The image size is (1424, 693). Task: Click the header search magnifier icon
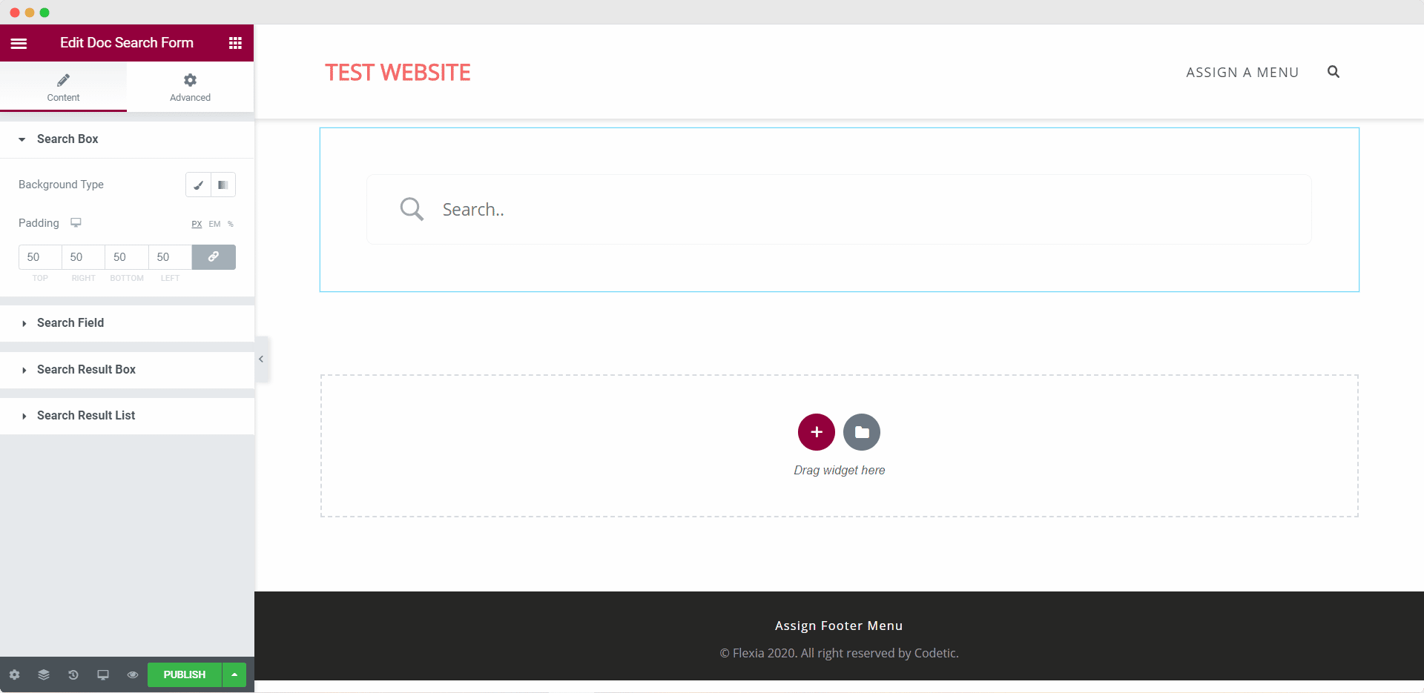[x=1333, y=72]
